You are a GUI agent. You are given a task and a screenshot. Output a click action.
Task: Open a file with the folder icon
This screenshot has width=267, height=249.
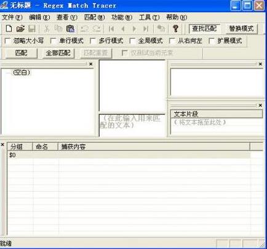click(x=20, y=28)
